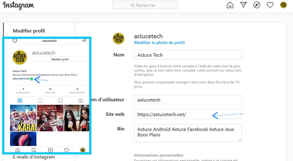
Task: Select grid view tab icon
Action: pos(20,101)
